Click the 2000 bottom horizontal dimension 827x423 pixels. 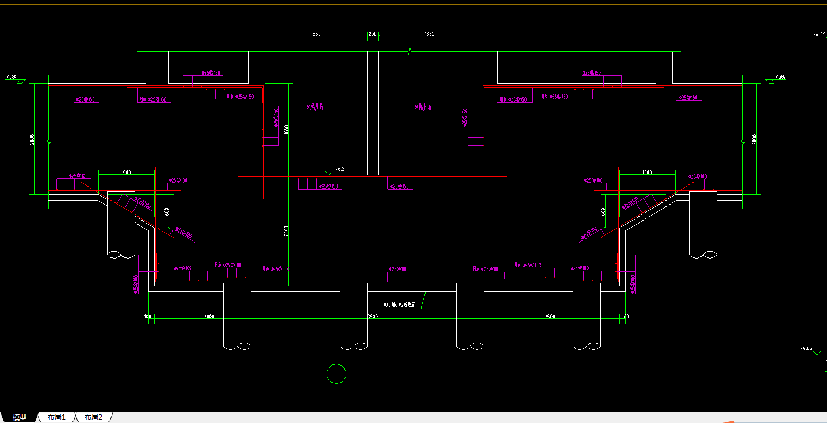[x=209, y=317]
